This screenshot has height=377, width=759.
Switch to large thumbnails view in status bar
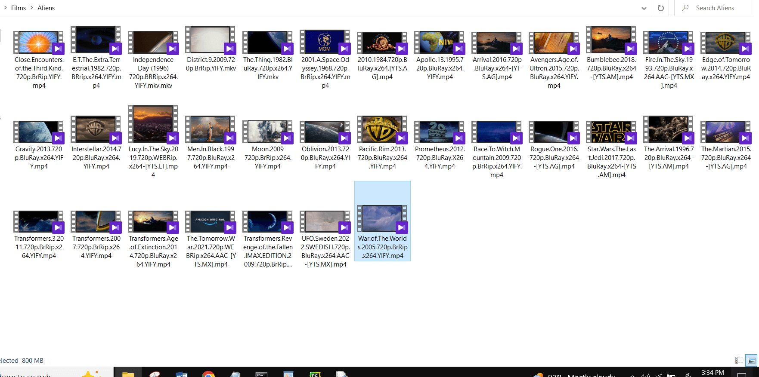pyautogui.click(x=752, y=360)
